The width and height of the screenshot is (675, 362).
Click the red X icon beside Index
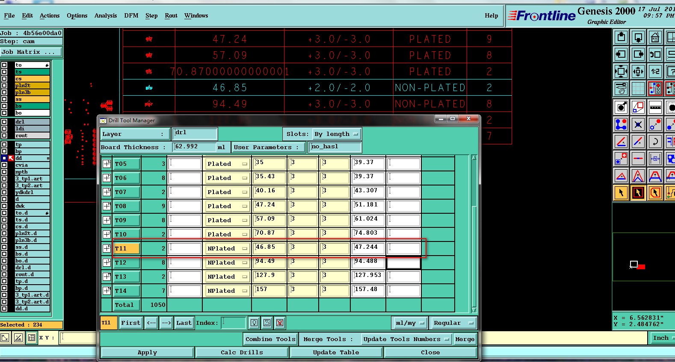pyautogui.click(x=280, y=323)
